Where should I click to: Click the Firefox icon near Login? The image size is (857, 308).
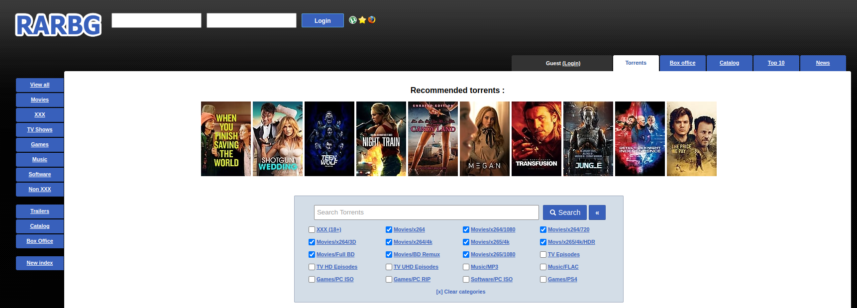point(372,20)
